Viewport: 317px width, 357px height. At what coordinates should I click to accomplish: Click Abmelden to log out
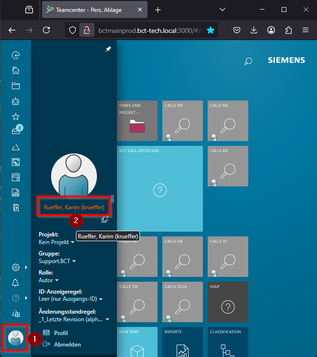67,345
